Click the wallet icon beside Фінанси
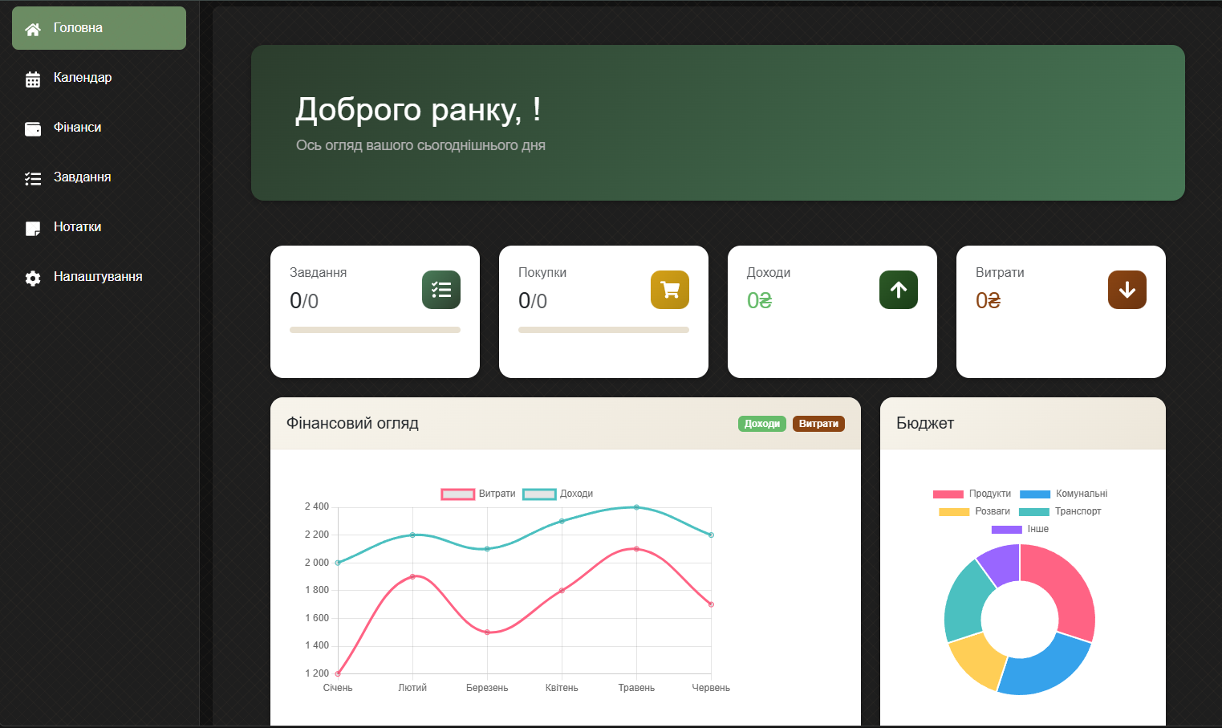 coord(33,128)
